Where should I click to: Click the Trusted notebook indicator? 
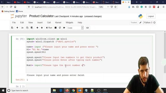click(x=134, y=22)
